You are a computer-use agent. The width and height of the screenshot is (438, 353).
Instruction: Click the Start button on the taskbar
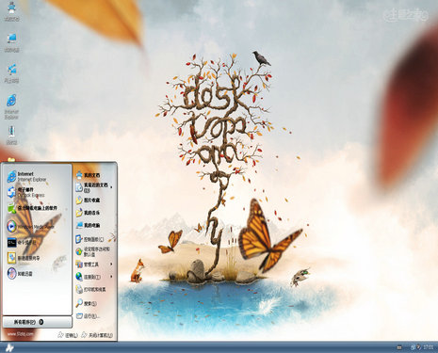coord(9,347)
